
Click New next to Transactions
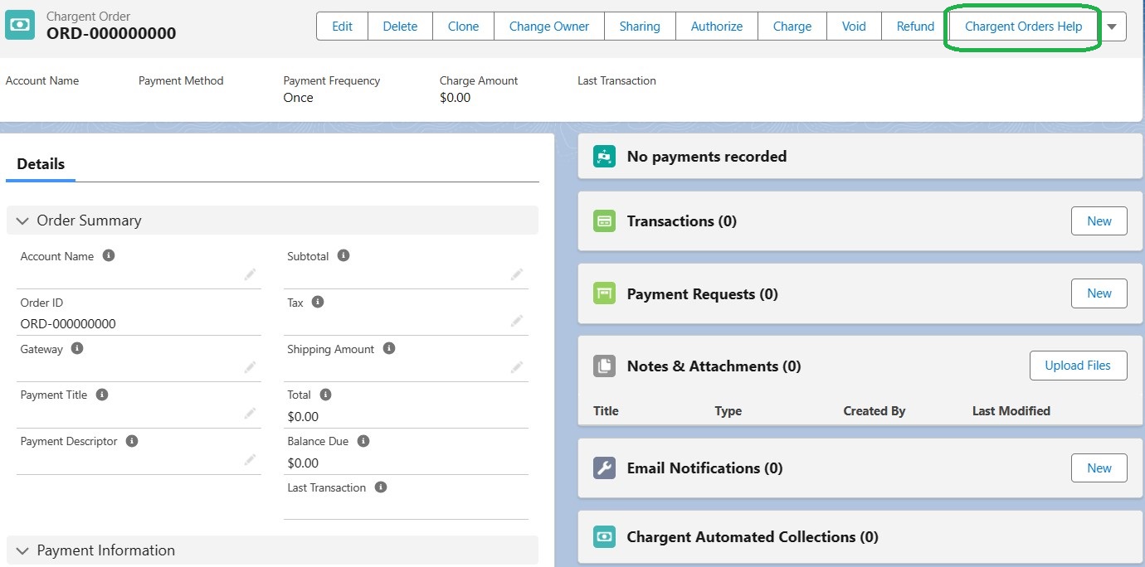click(x=1099, y=221)
